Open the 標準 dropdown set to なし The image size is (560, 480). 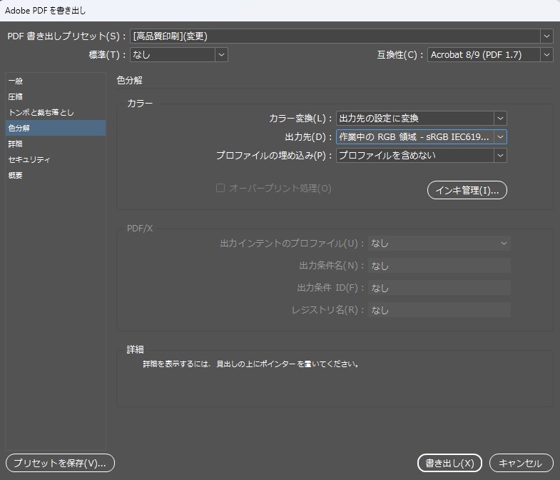click(x=178, y=55)
